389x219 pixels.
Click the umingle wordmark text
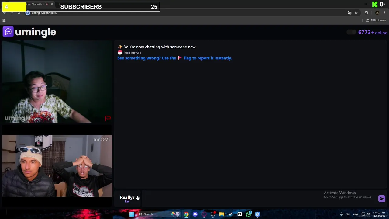point(36,32)
